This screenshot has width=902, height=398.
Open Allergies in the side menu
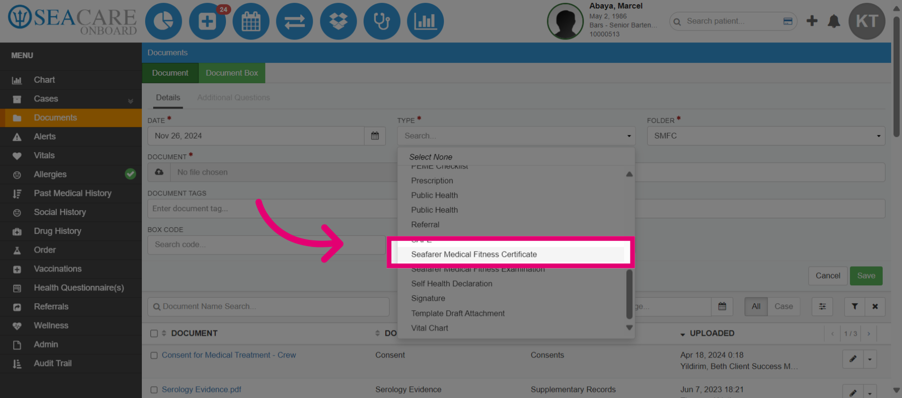[71, 174]
